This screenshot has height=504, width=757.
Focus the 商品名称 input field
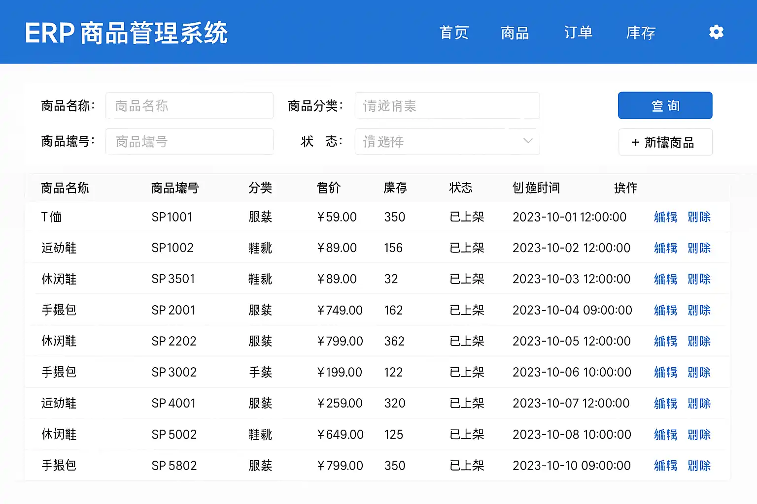coord(189,105)
